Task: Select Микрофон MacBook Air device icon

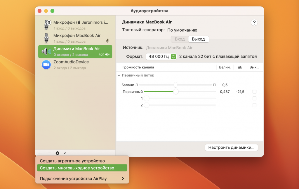Action: point(46,38)
